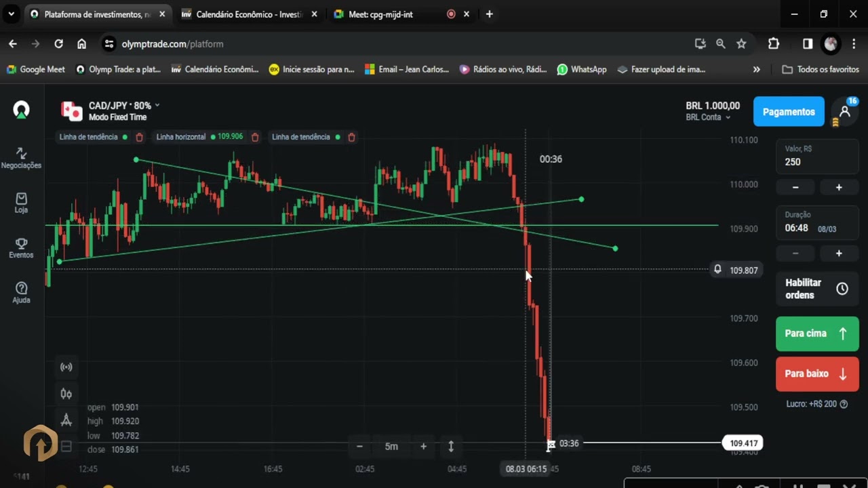This screenshot has height=488, width=868.
Task: Switch to Calendário Econômico browser tab
Action: point(248,14)
